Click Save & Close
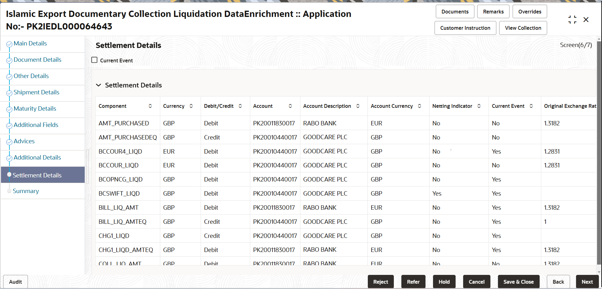Screen dimensions: 602x289 (519, 282)
